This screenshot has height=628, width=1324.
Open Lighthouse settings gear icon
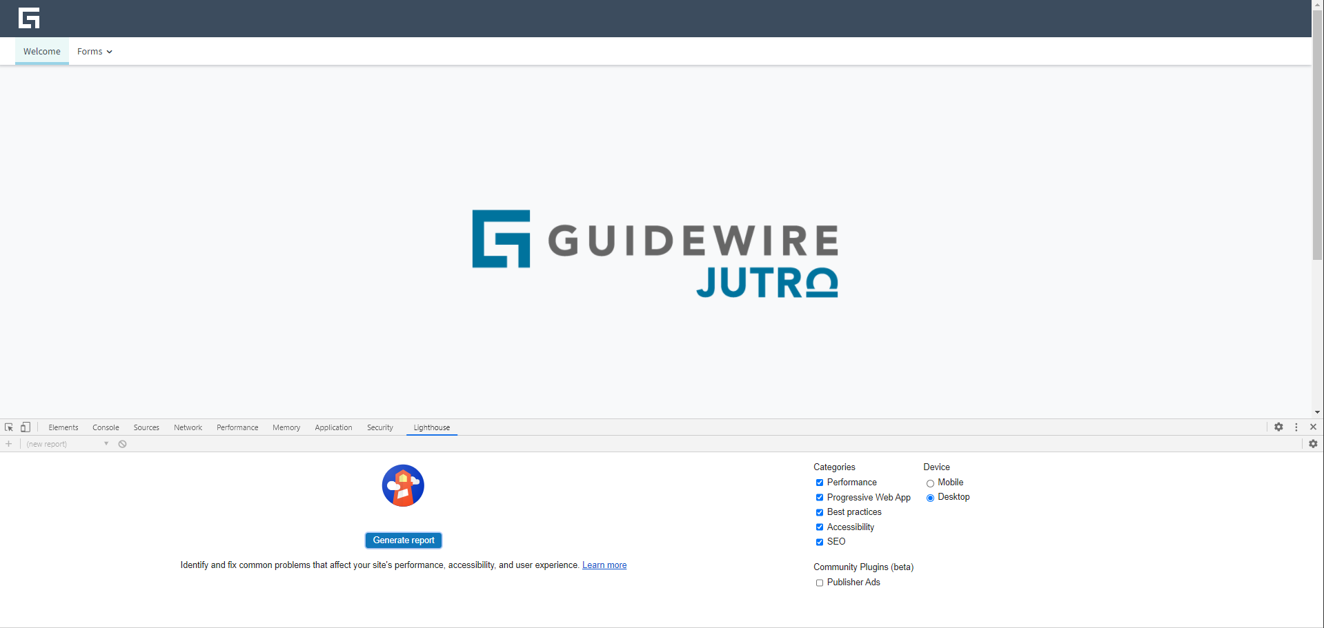tap(1313, 444)
